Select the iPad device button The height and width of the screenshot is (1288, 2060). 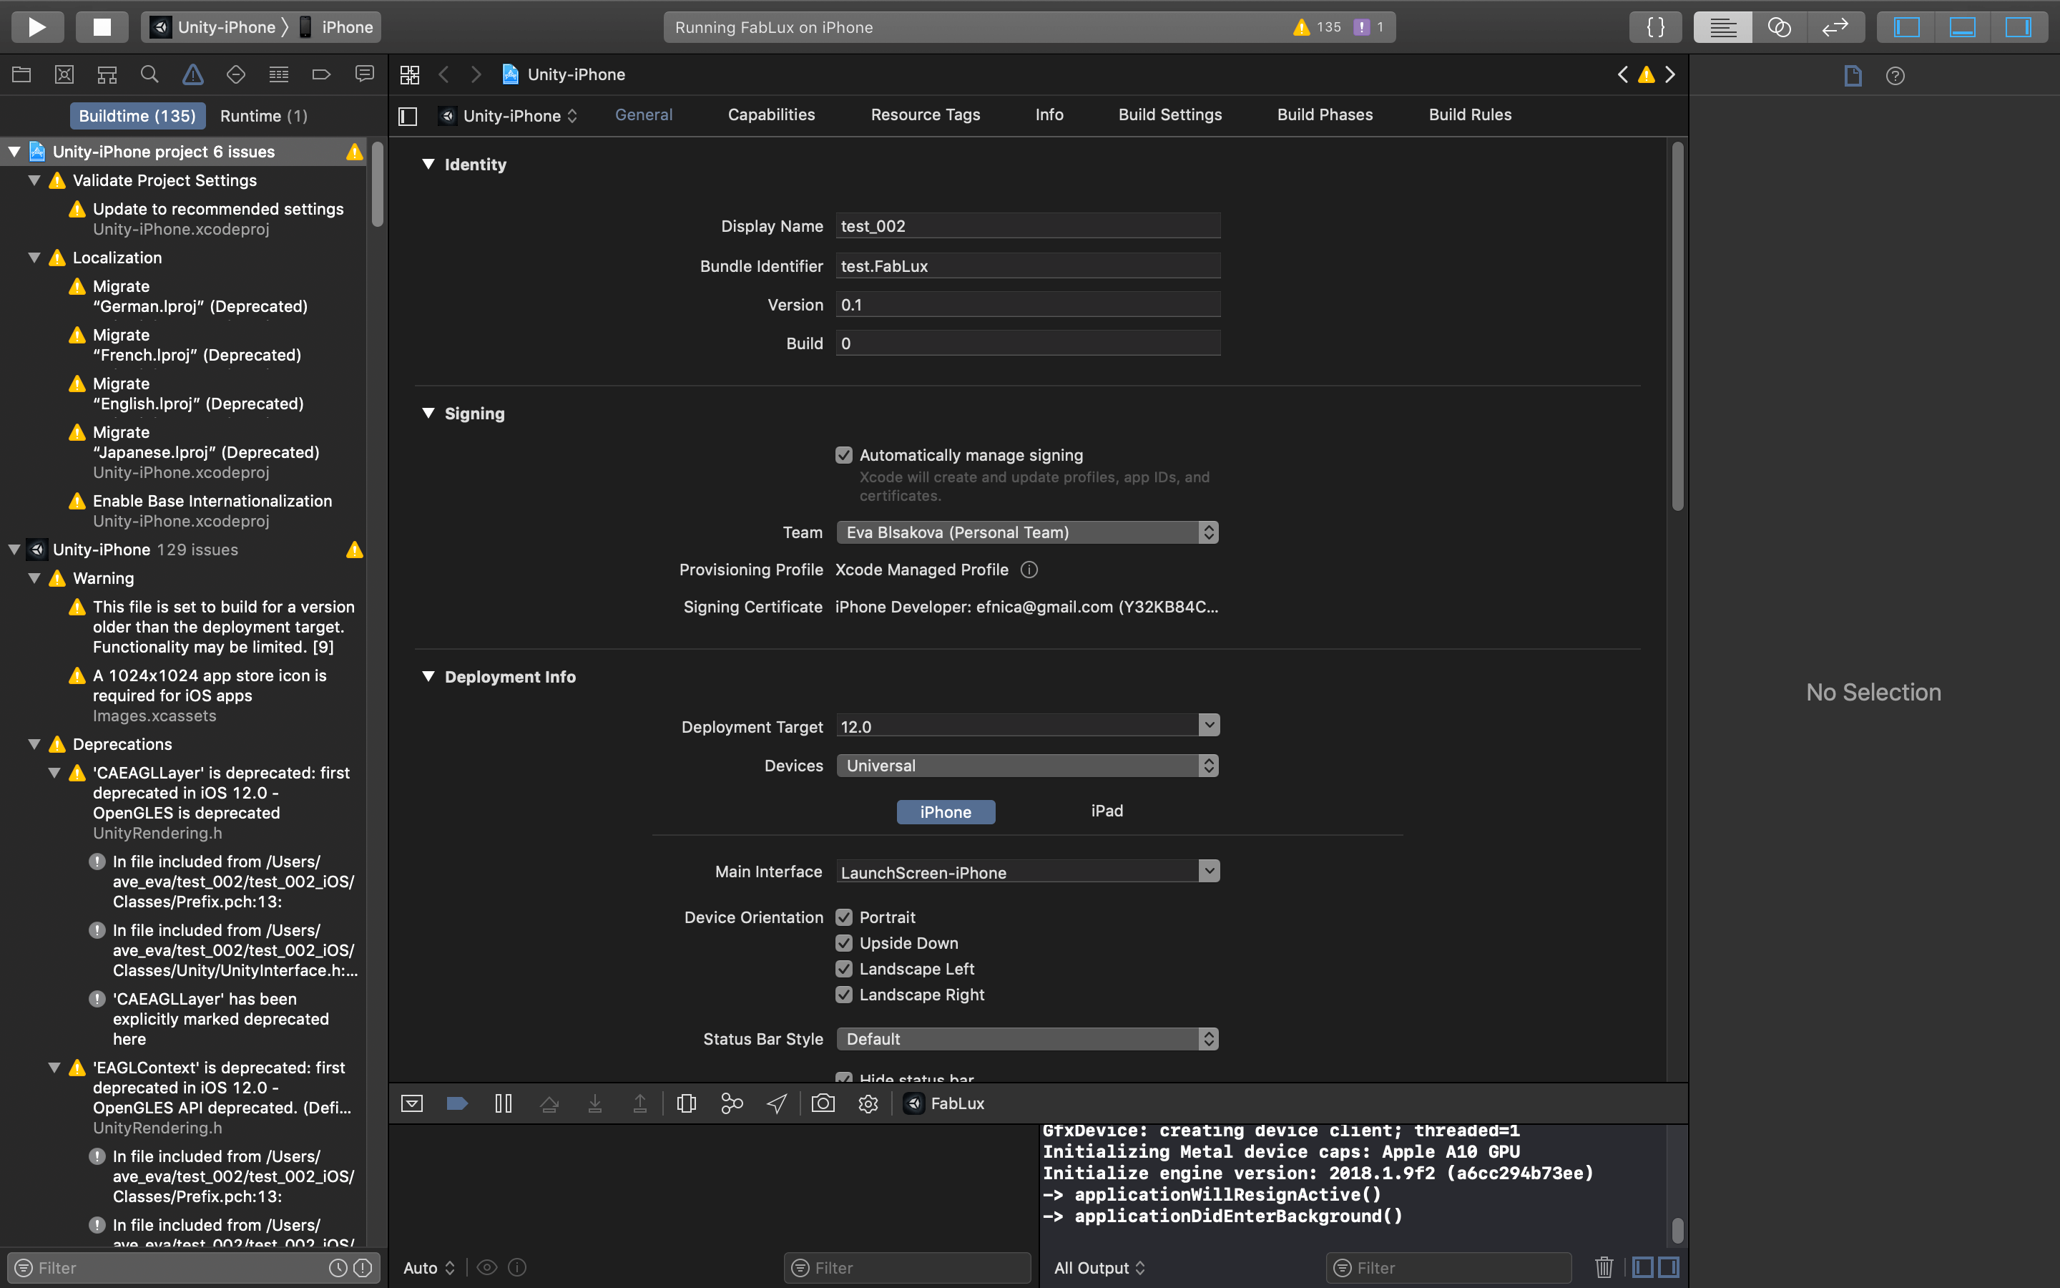click(x=1107, y=811)
